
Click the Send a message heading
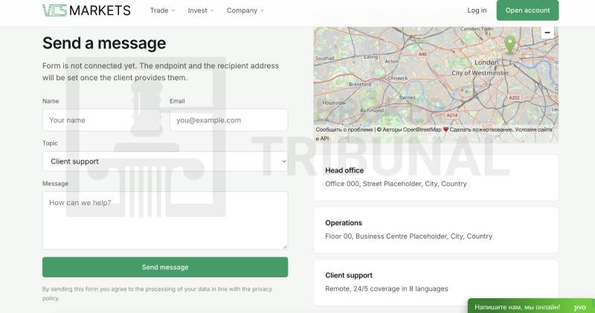pos(104,43)
